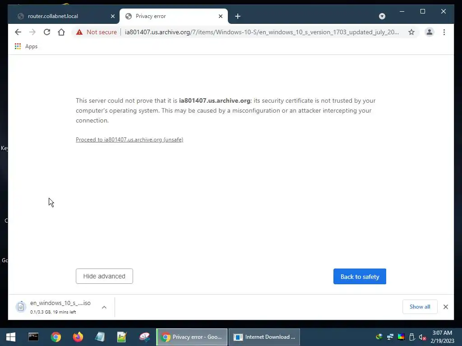
Task: Close the Privacy error tab
Action: (220, 16)
